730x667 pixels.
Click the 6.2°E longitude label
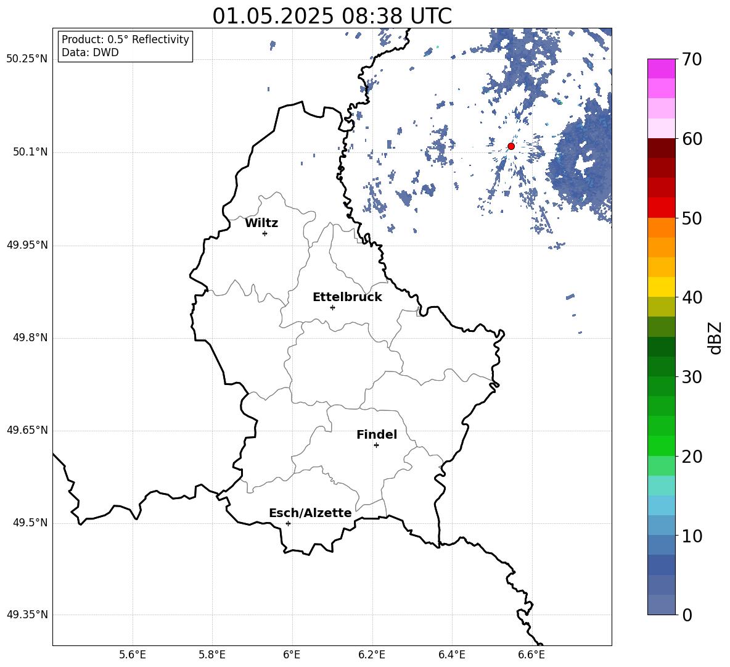click(372, 655)
